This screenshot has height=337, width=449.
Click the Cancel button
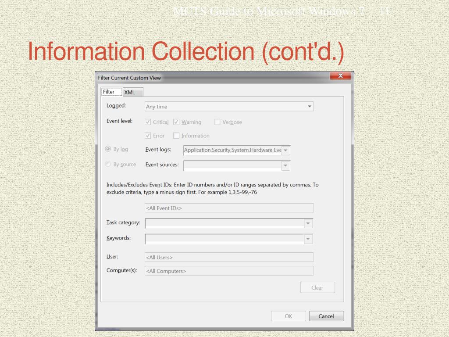[x=326, y=316]
